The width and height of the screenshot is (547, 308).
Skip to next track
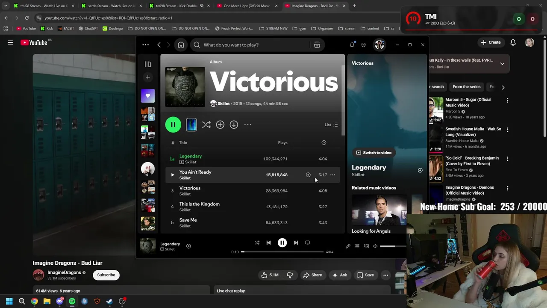pos(296,243)
